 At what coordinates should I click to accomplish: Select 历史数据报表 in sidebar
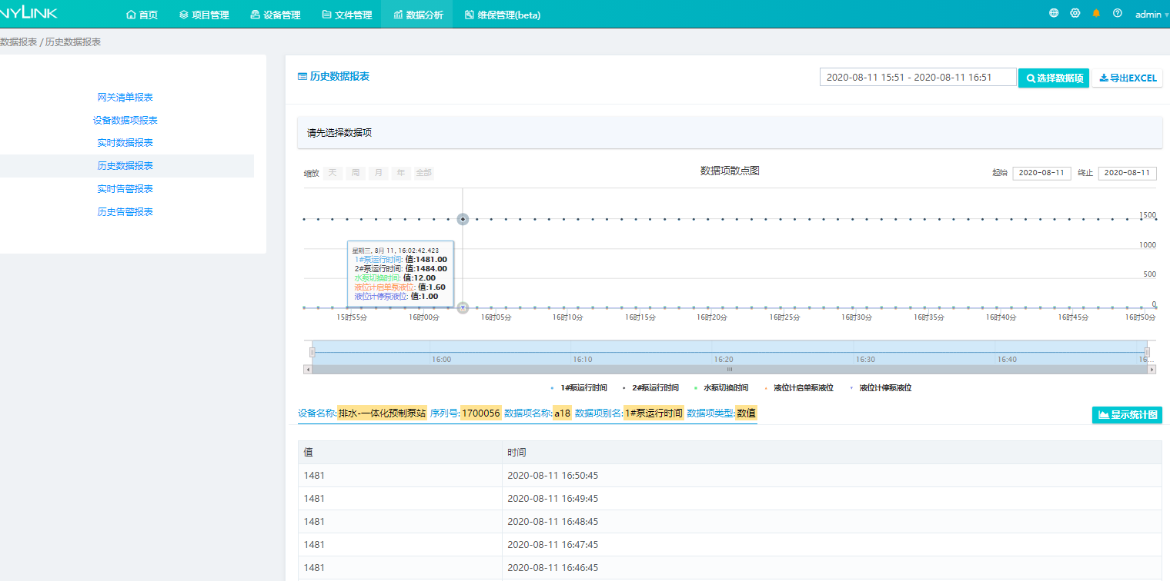pos(125,166)
